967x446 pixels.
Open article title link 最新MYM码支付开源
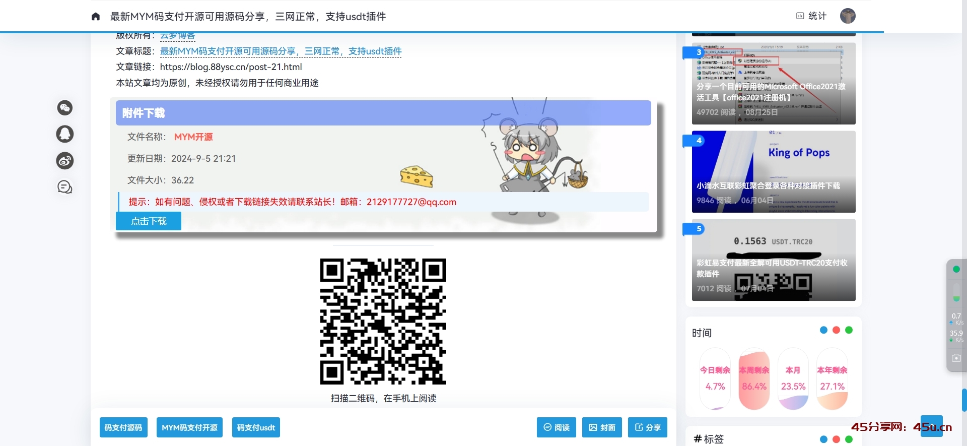coord(281,51)
